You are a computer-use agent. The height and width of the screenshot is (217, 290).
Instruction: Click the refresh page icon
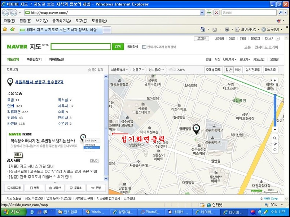[209, 13]
